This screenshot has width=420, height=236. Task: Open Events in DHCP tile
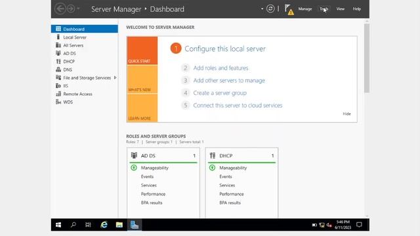point(226,176)
